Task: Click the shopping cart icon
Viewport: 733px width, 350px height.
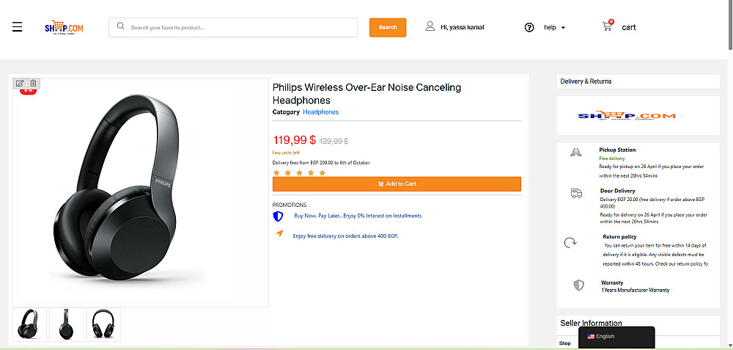Action: pyautogui.click(x=607, y=26)
